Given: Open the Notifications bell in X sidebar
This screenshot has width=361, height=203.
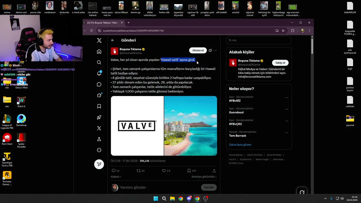Looking at the screenshot, I should pyautogui.click(x=99, y=73).
